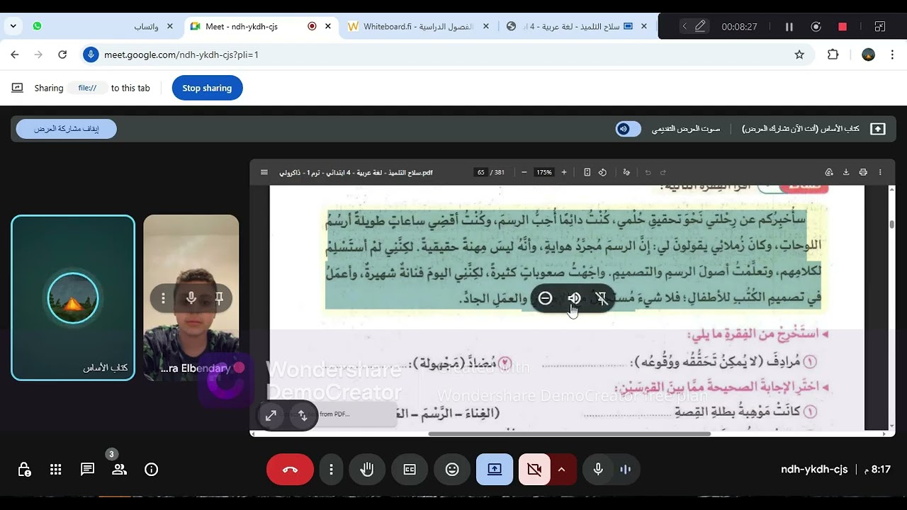This screenshot has height=510, width=907.
Task: Toggle presentation audio switch
Action: click(628, 129)
